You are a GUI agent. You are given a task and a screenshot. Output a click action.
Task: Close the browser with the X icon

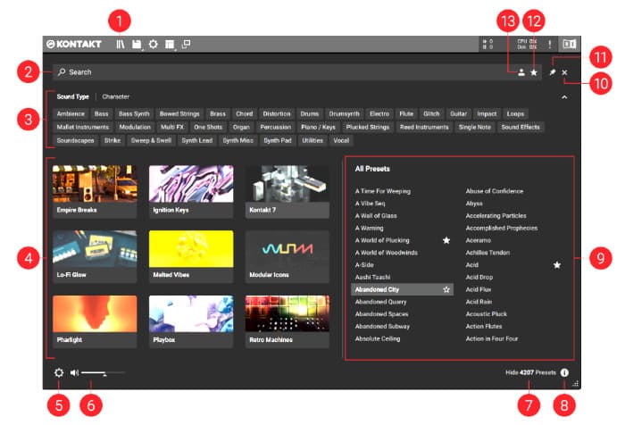point(564,72)
